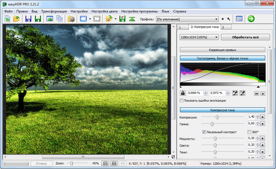
Task: Click the Компрессия value field 1,40
Action: pos(252,117)
